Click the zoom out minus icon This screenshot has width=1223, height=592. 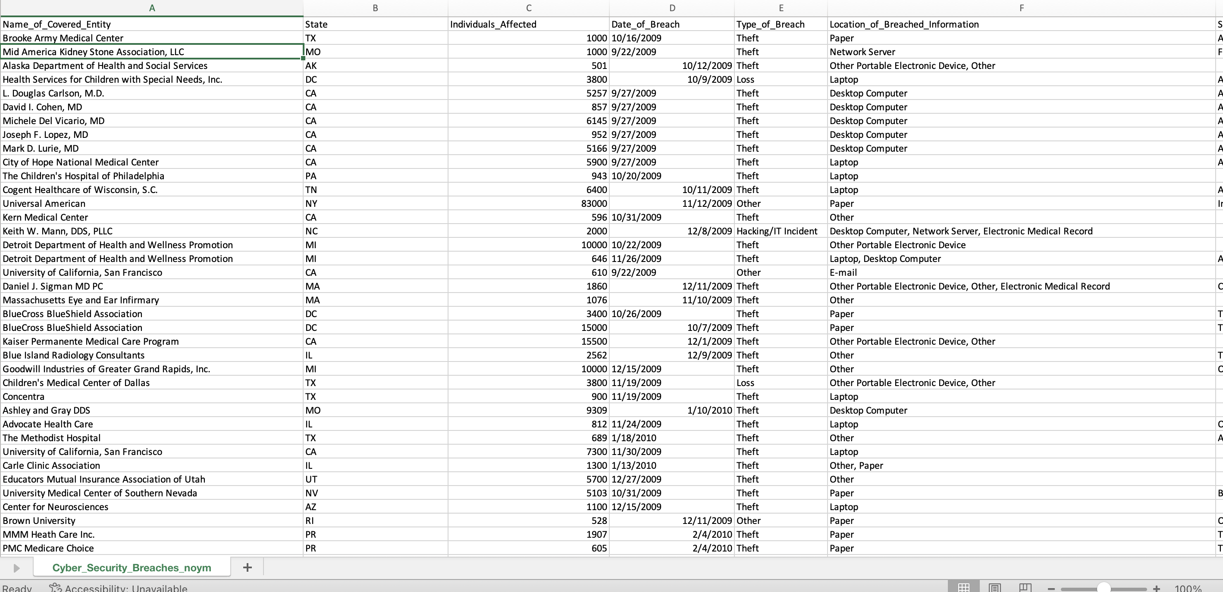1051,589
